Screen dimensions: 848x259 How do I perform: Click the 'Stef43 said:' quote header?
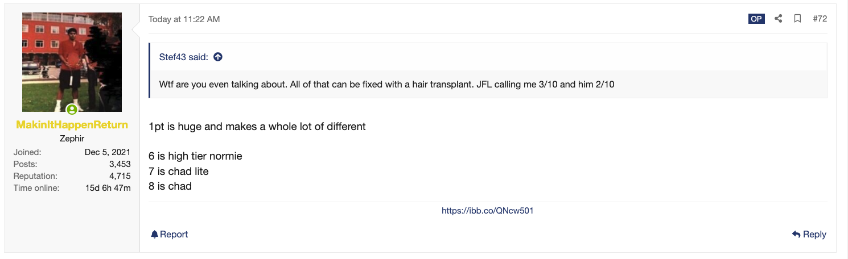[184, 57]
